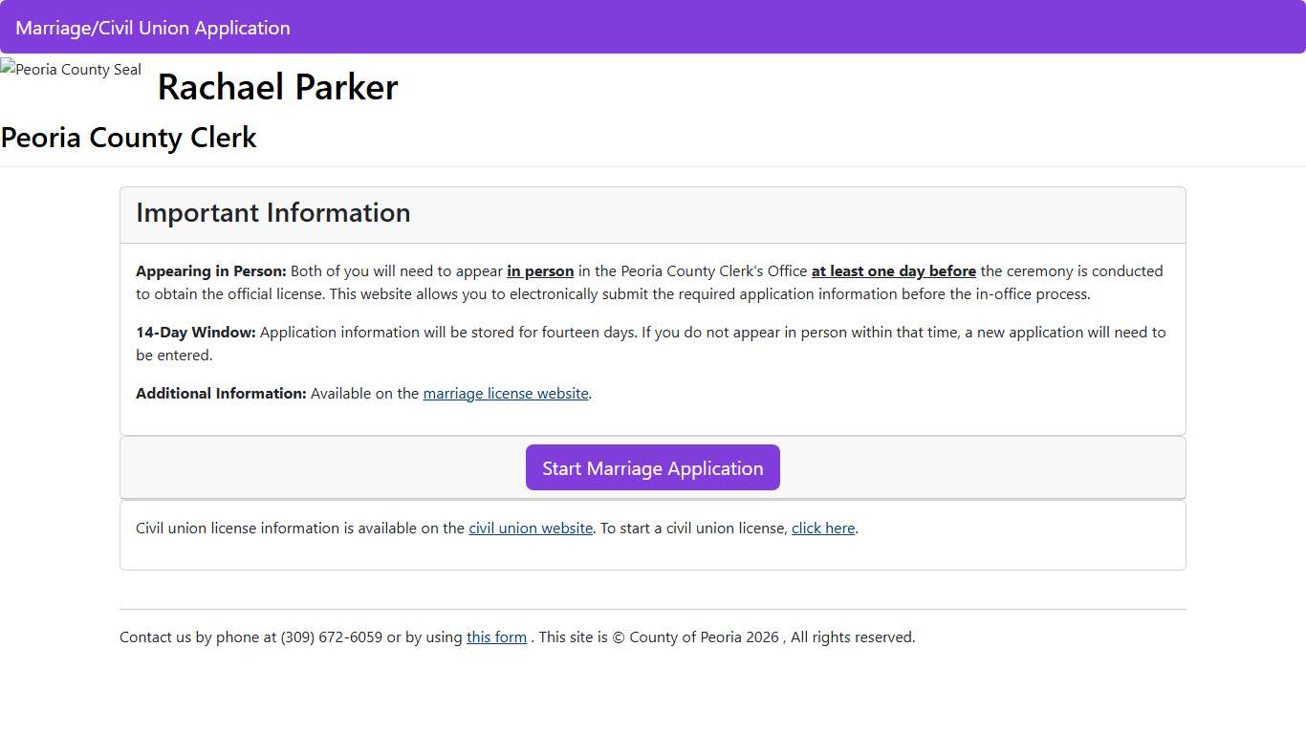Open the marriage license website link
This screenshot has height=734, width=1306.
[506, 394]
